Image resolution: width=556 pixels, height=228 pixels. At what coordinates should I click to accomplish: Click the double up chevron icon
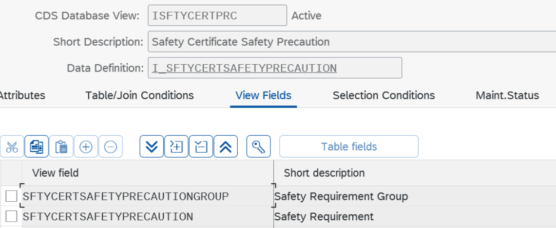(x=226, y=147)
